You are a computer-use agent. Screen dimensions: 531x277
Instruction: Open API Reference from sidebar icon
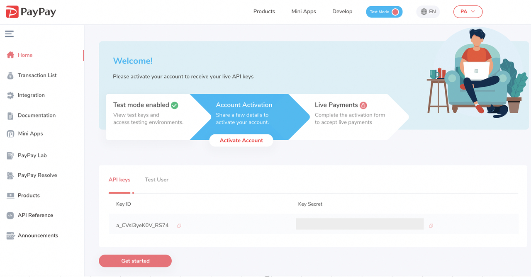coord(10,216)
